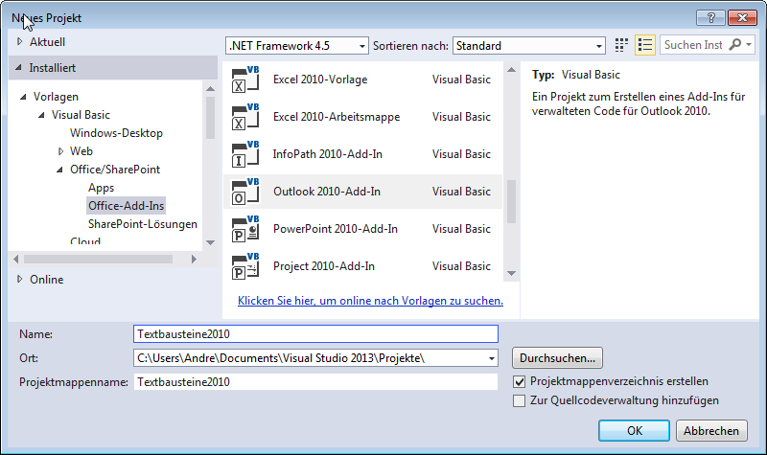Select InfoPath 2010-Add-In template name
Viewport: 767px width, 455px height.
click(328, 154)
